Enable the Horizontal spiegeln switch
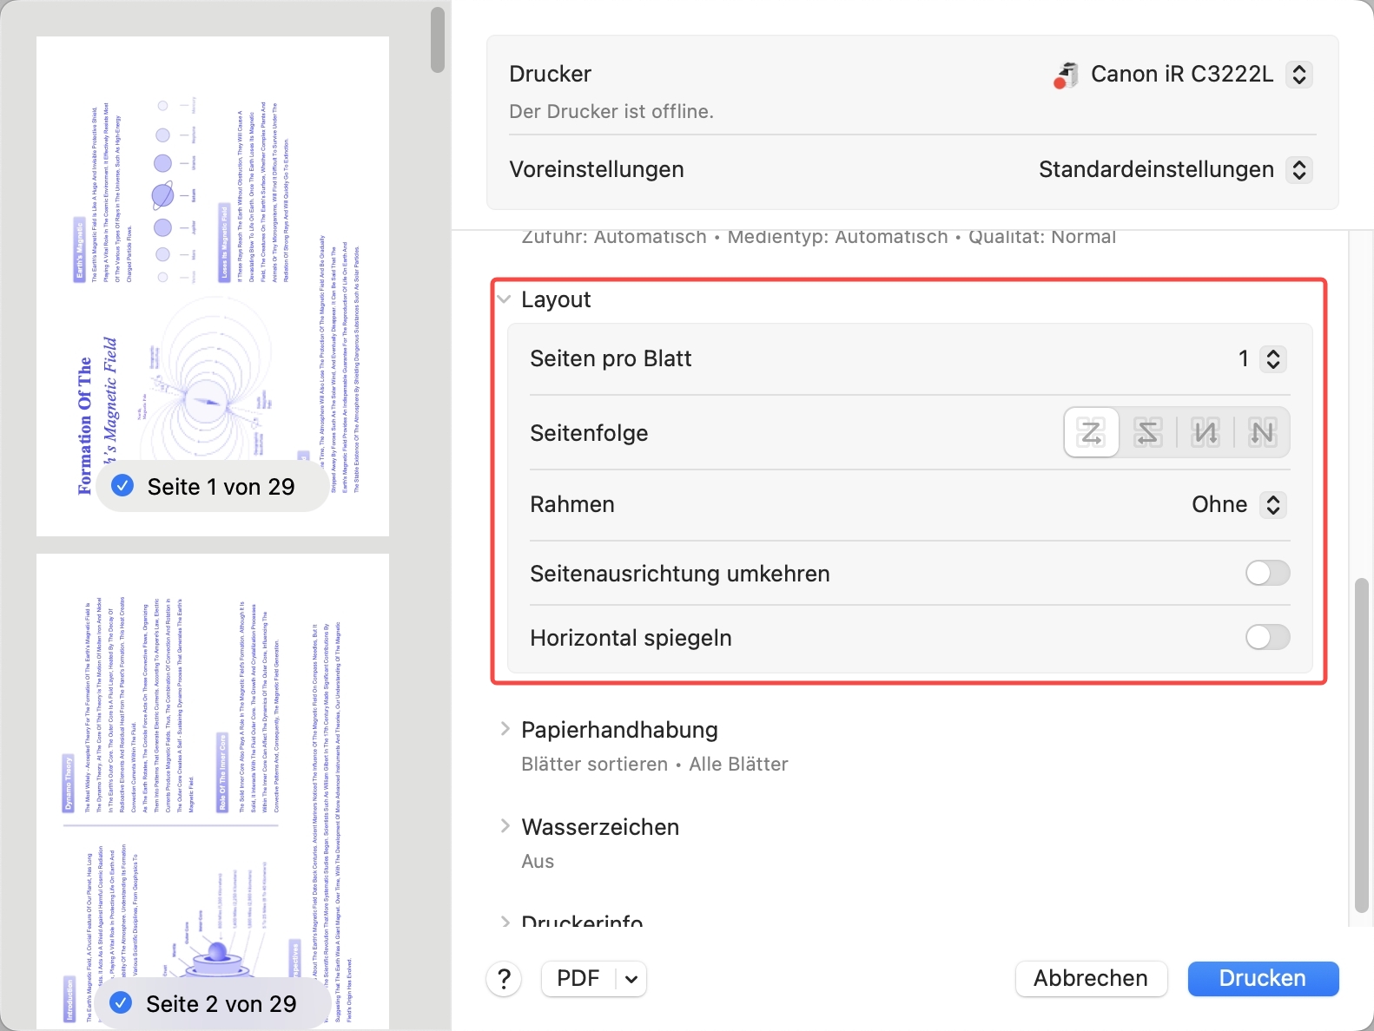 (x=1267, y=637)
